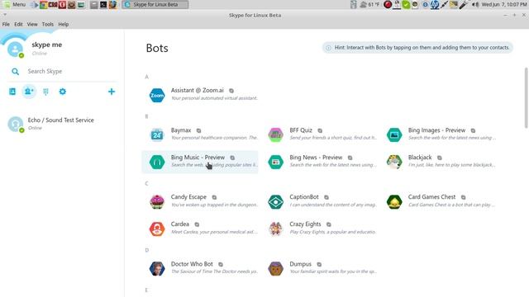This screenshot has height=297, width=529.
Task: Open the Tools menu
Action: pyautogui.click(x=48, y=24)
